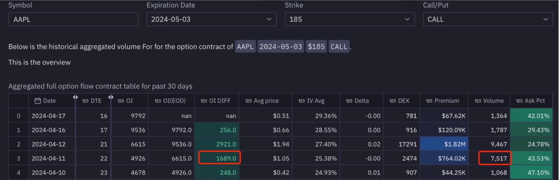Click the OI DIFF column header
This screenshot has height=180, width=559.
[x=217, y=101]
